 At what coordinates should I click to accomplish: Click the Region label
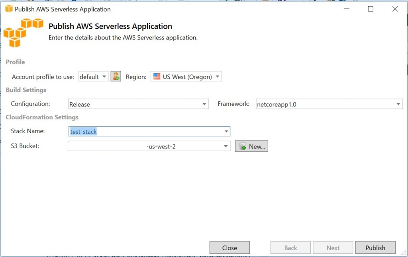click(136, 77)
